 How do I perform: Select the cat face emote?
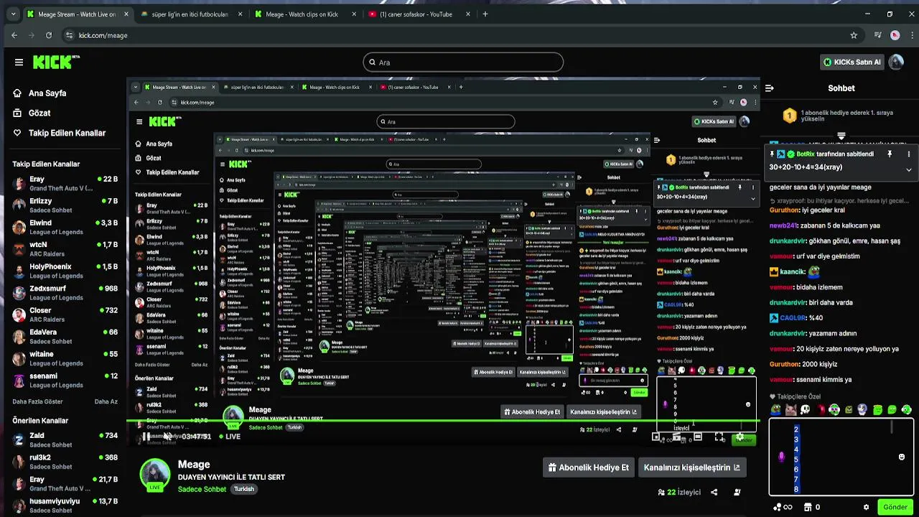coord(790,410)
